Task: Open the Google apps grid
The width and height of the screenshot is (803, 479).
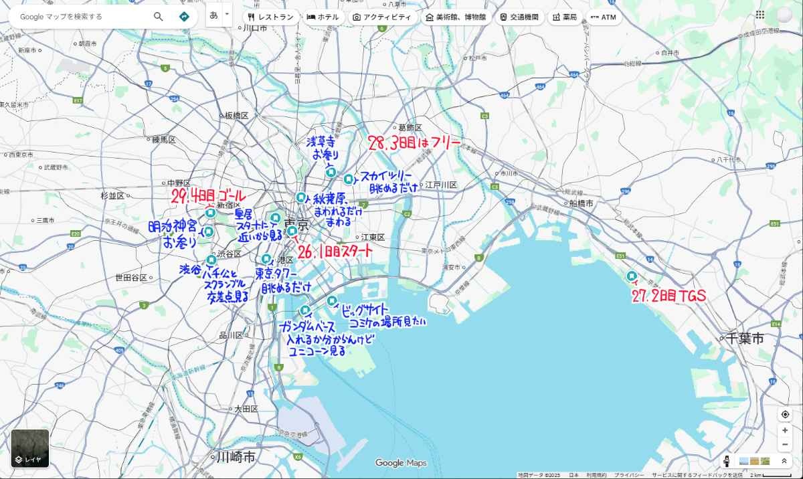Action: point(760,15)
